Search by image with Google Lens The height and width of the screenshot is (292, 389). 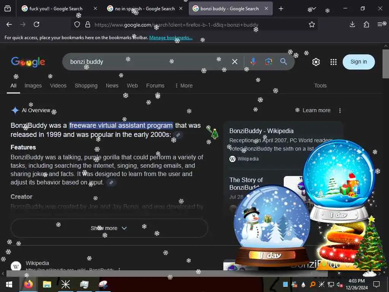268,62
